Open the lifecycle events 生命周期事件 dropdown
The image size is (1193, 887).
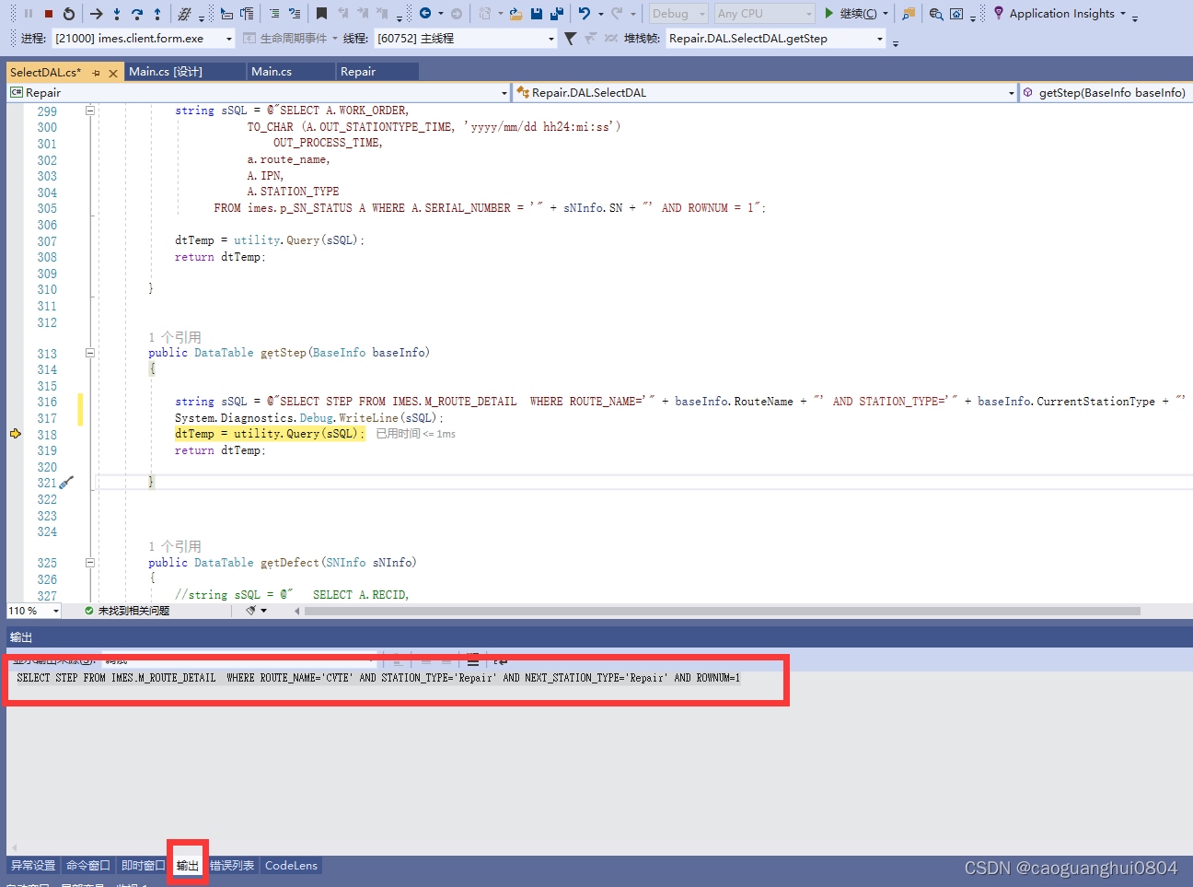point(290,39)
